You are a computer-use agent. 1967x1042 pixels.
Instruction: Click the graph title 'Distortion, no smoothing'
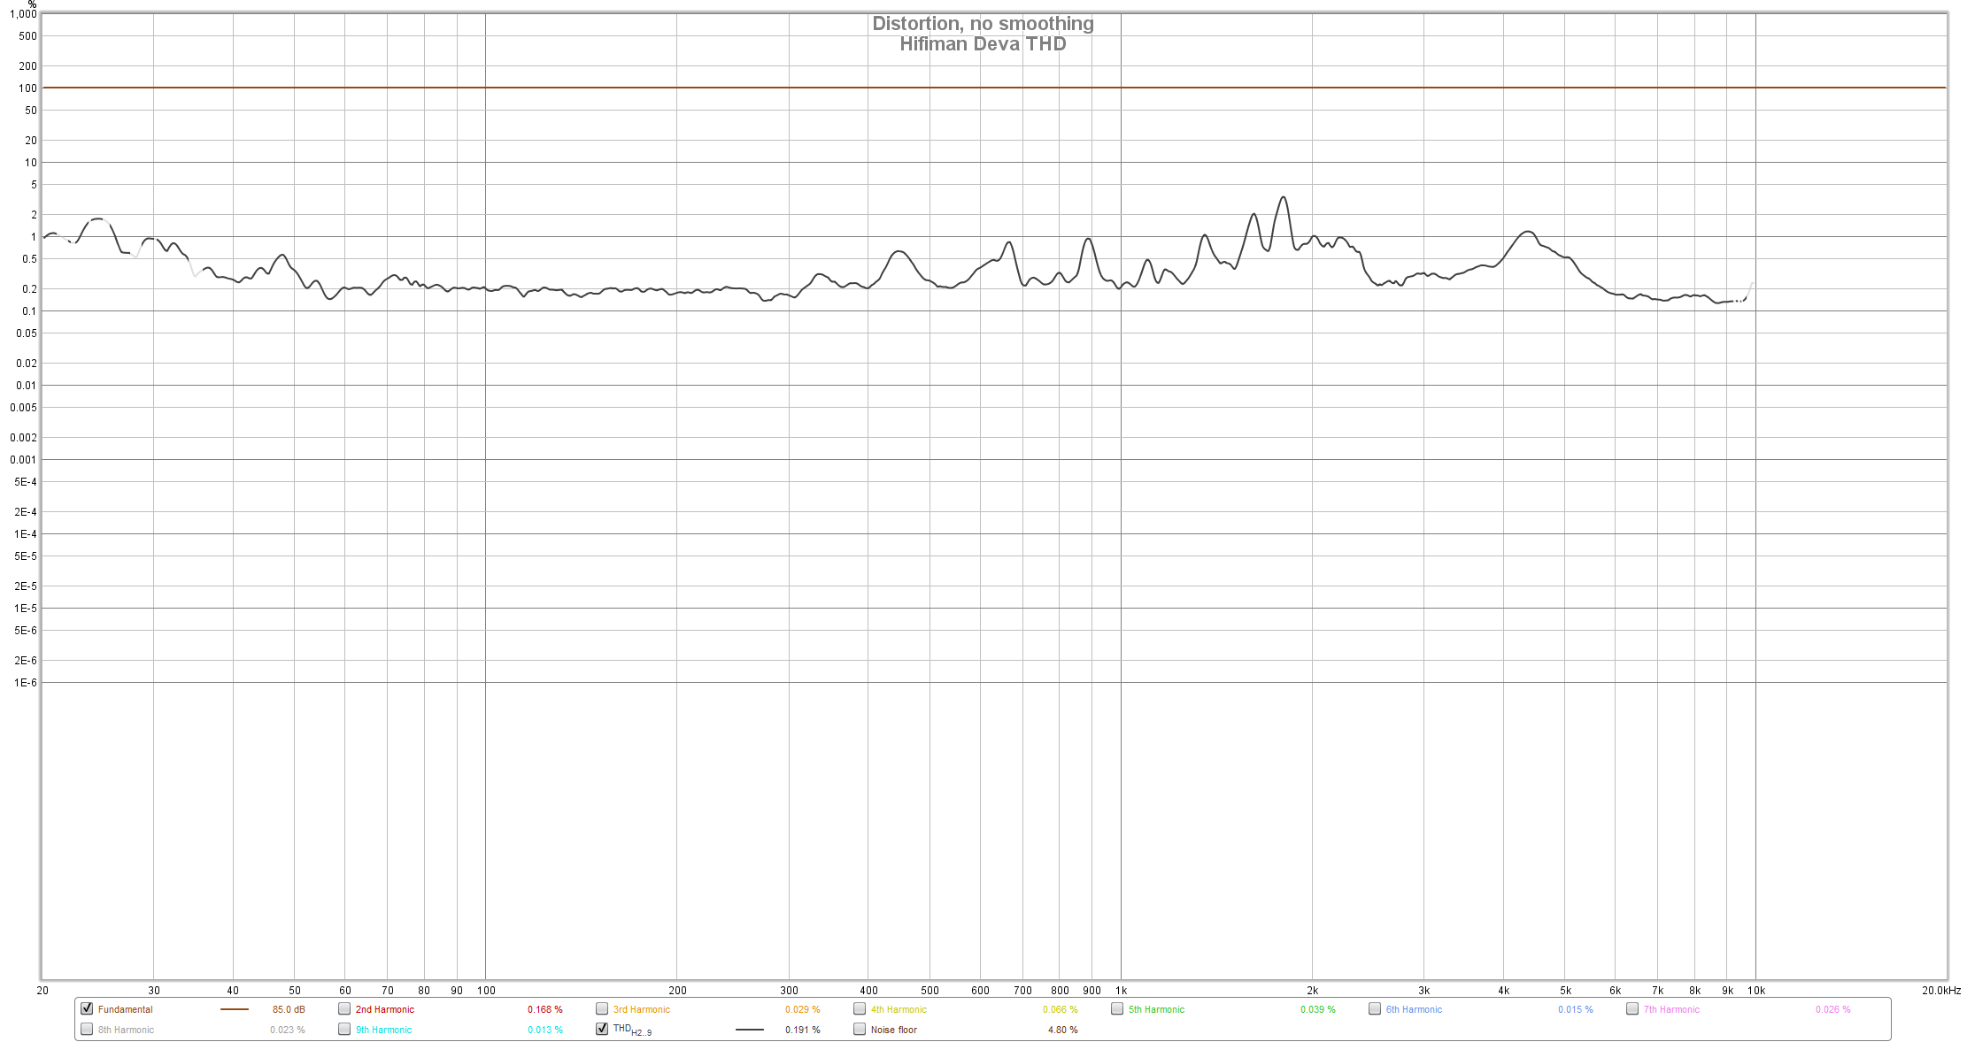(983, 24)
